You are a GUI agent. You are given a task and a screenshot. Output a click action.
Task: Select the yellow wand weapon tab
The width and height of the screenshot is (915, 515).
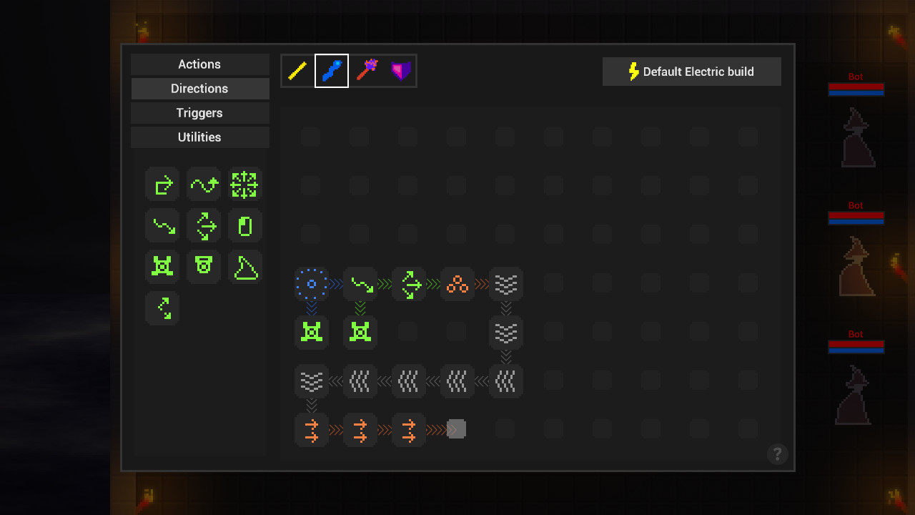tap(297, 71)
